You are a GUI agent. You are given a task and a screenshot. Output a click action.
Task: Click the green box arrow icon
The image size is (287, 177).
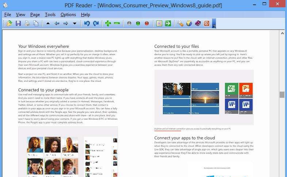(168, 23)
